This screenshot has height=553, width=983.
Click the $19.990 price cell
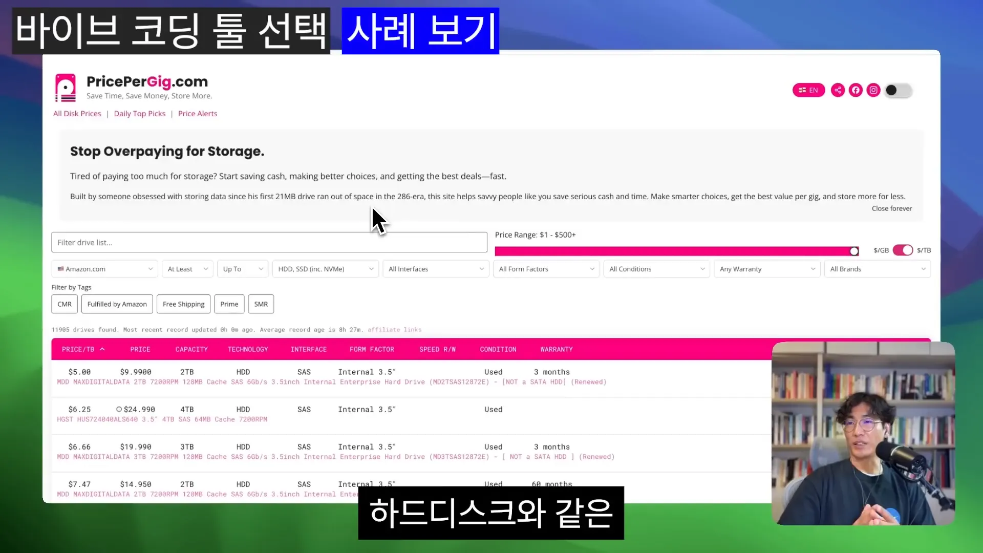point(136,447)
